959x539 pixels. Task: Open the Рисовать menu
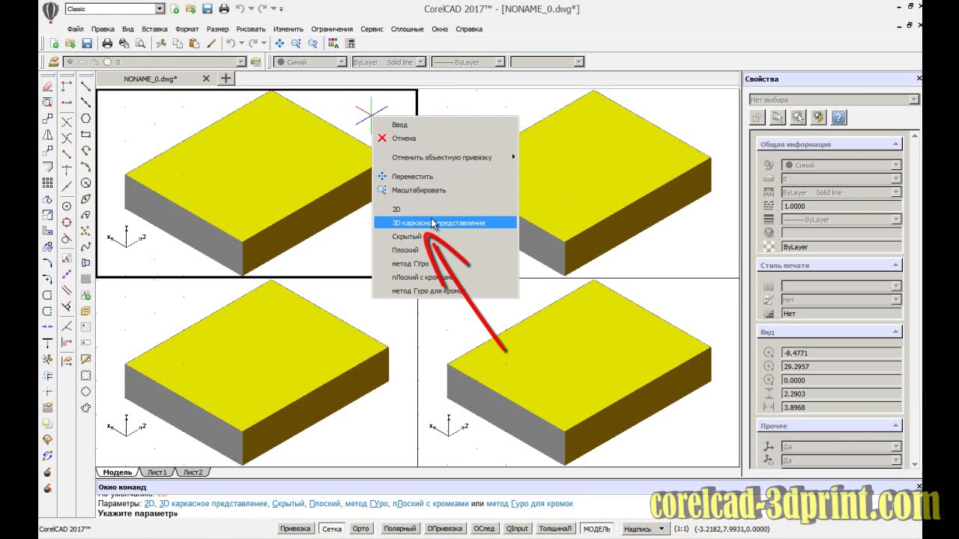[251, 29]
